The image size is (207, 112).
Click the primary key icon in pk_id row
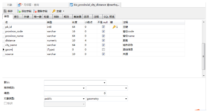114,27
